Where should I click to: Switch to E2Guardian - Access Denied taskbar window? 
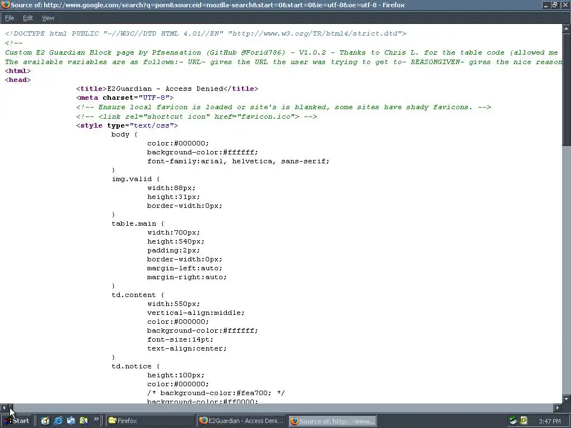(241, 421)
